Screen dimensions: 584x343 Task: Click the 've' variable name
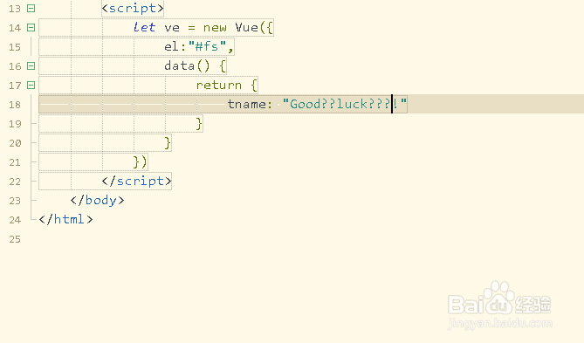coord(172,28)
